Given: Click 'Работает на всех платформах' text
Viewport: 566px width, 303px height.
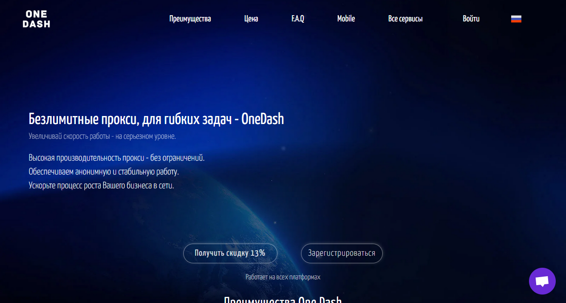Looking at the screenshot, I should point(283,277).
